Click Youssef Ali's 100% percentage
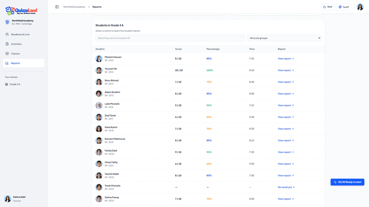The width and height of the screenshot is (369, 207). pyautogui.click(x=210, y=70)
